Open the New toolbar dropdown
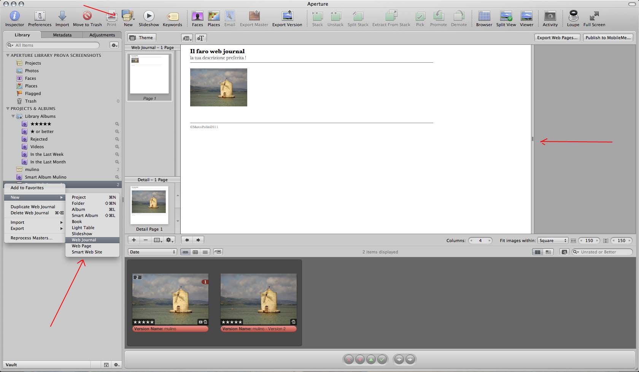 [x=129, y=19]
